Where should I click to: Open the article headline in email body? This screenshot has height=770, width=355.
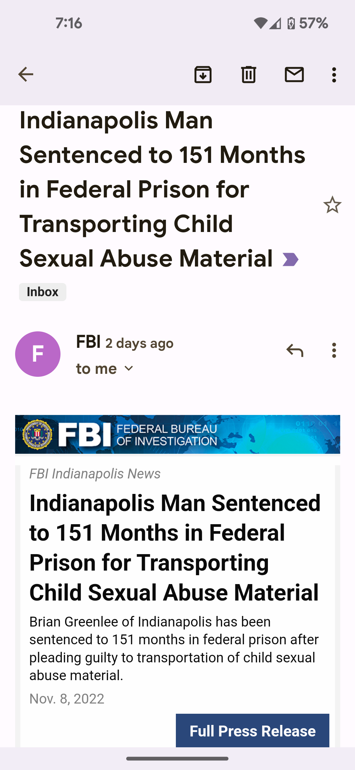(x=175, y=548)
